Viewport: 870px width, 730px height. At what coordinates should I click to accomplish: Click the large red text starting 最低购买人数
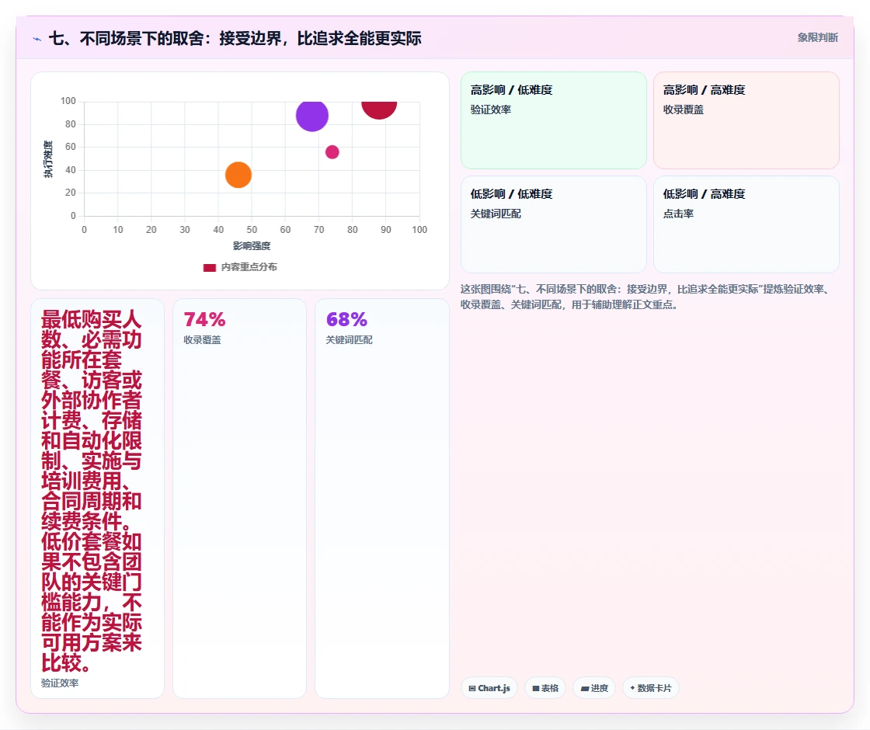point(92,491)
